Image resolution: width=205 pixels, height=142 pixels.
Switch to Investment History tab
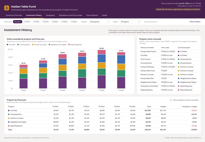(x=34, y=15)
